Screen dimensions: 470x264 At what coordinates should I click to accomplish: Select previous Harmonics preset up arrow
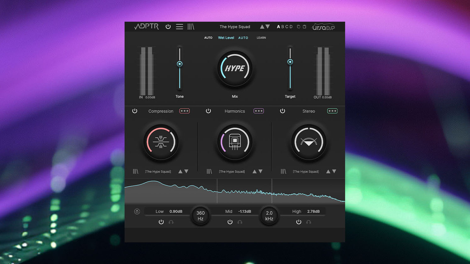coord(255,171)
